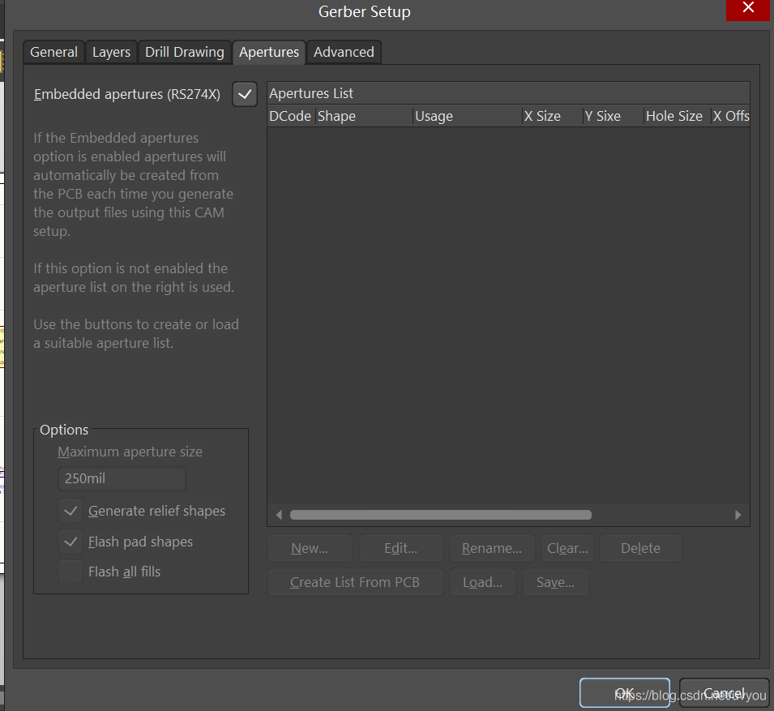
Task: Click the horizontal scrollbar's left arrow
Action: coord(279,515)
